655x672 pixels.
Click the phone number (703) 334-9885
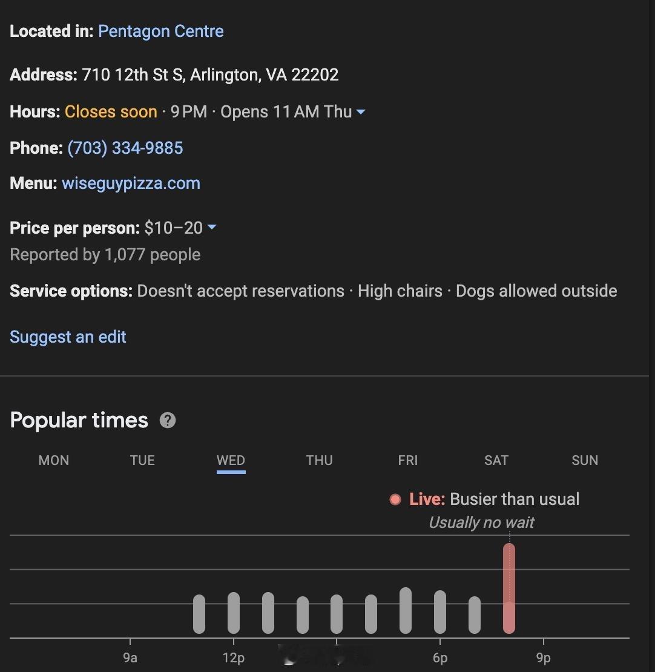coord(125,148)
